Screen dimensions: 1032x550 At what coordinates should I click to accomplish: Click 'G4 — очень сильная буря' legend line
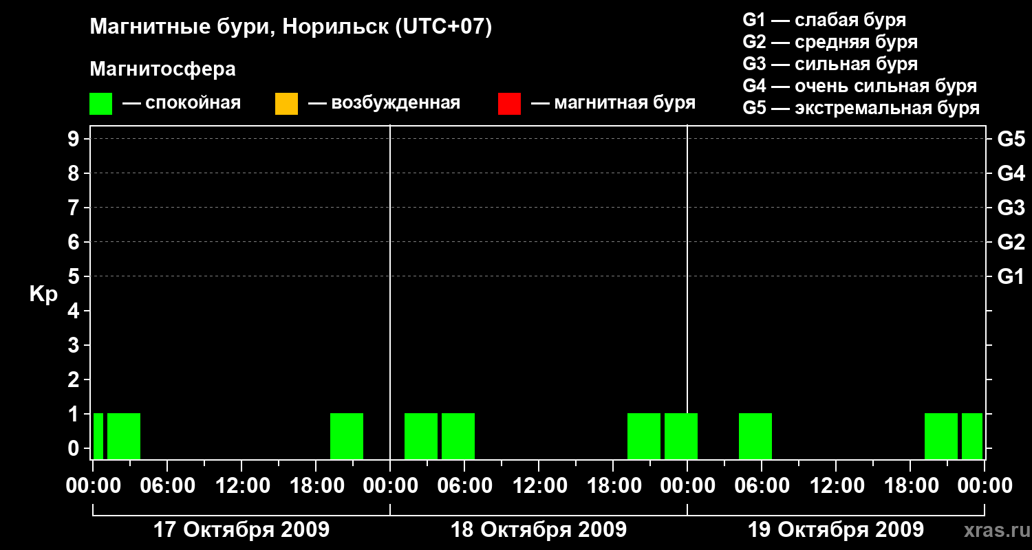(x=859, y=87)
